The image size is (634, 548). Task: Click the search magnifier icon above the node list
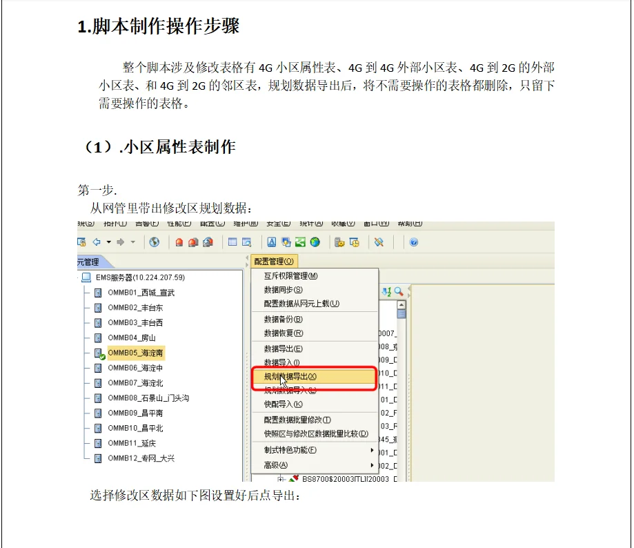click(397, 291)
